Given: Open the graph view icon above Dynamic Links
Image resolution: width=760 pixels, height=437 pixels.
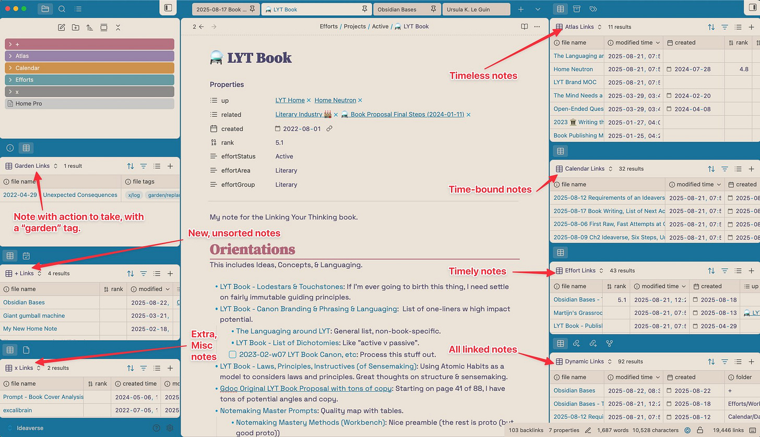Looking at the screenshot, I should coord(609,344).
